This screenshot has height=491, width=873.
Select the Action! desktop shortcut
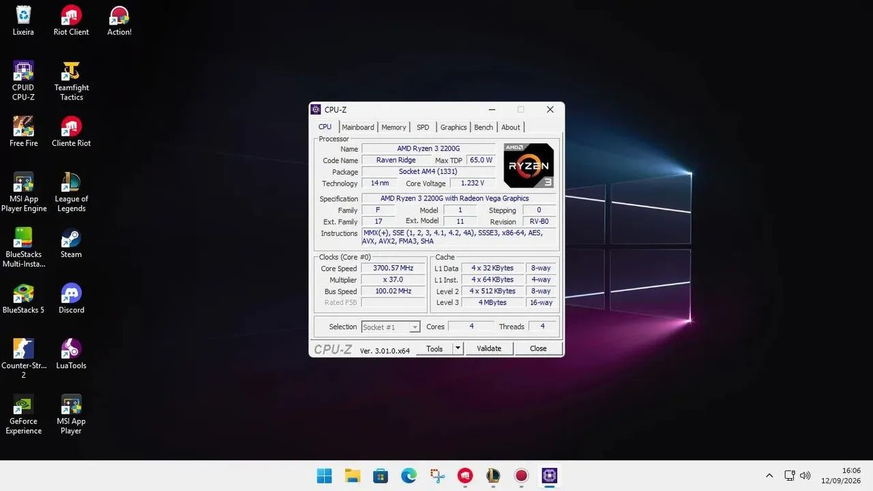pyautogui.click(x=119, y=20)
